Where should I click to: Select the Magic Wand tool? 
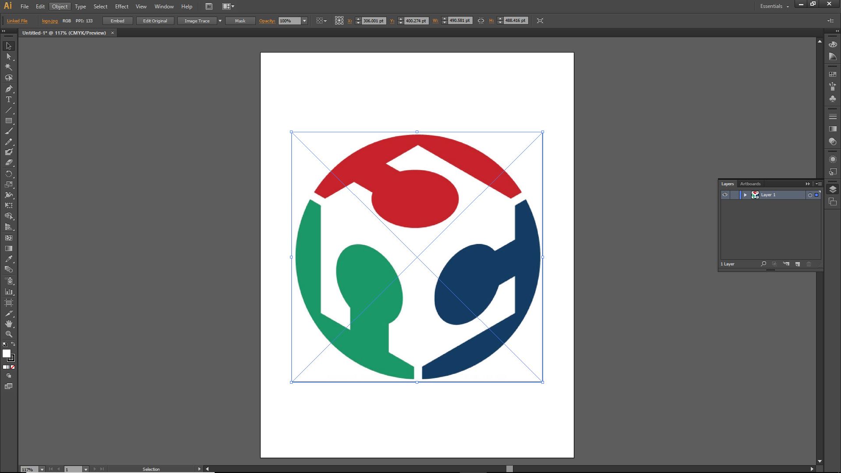(8, 67)
